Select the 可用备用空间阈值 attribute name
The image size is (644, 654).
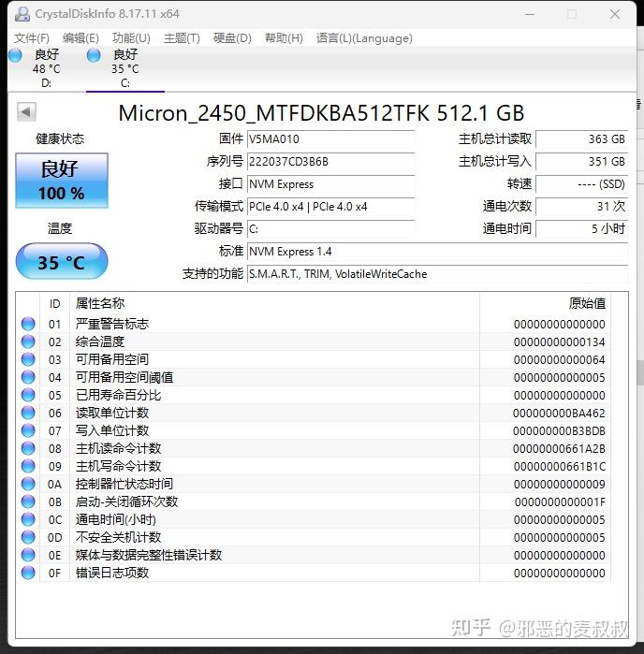pos(124,377)
